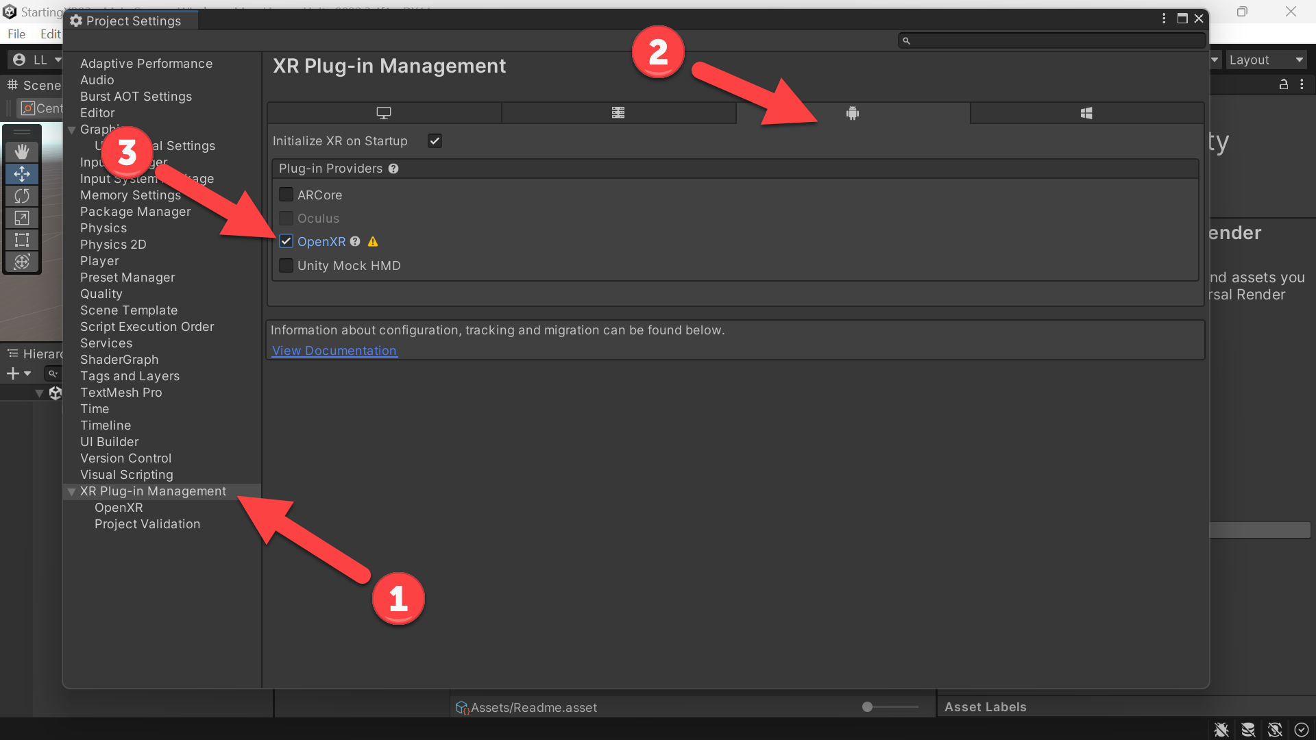Viewport: 1316px width, 740px height.
Task: Open Project Validation settings page
Action: click(147, 524)
